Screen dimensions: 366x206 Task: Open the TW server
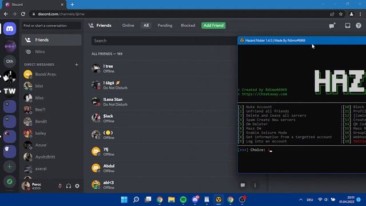click(x=10, y=91)
